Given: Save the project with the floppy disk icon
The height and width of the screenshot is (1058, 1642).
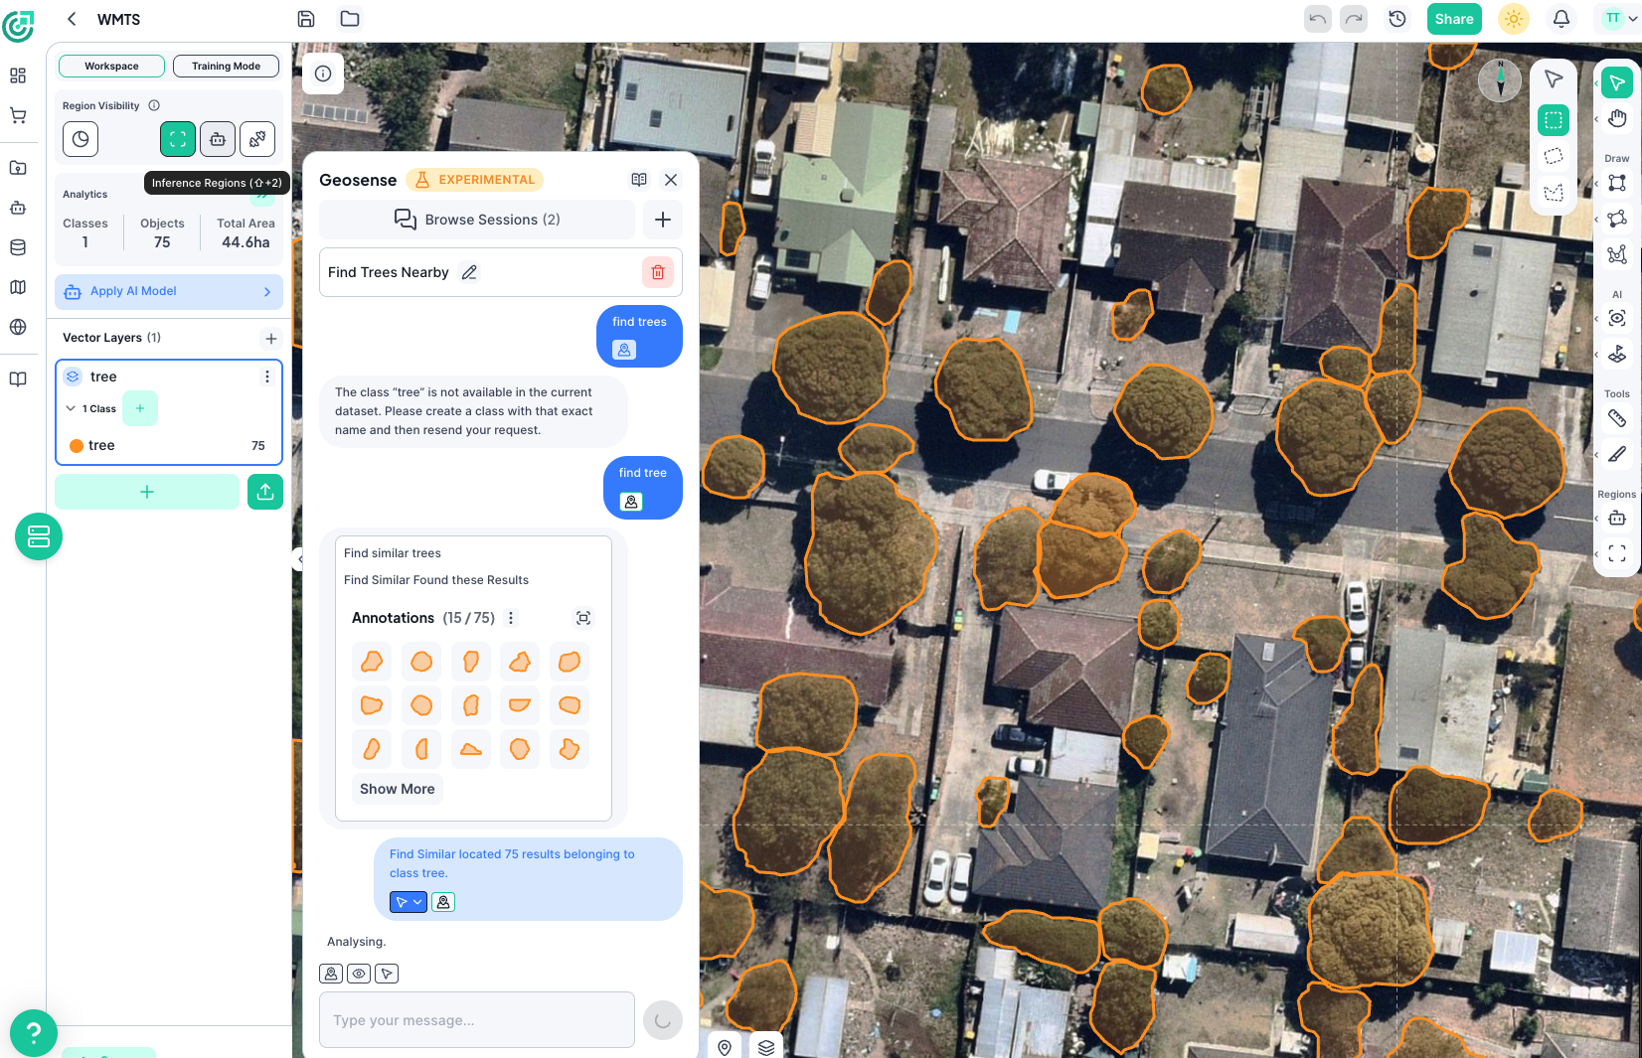Looking at the screenshot, I should point(306,19).
